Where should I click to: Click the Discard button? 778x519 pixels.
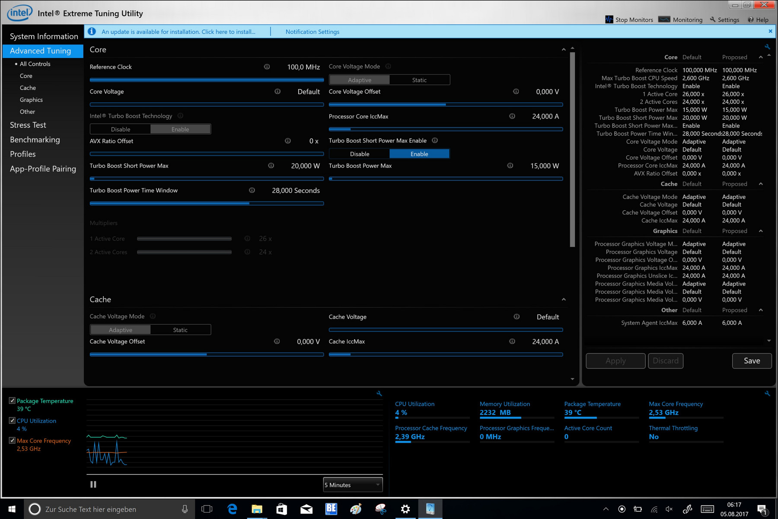666,361
